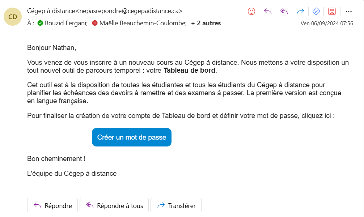Click the CD sender avatar
The width and height of the screenshot is (364, 217).
(x=13, y=17)
